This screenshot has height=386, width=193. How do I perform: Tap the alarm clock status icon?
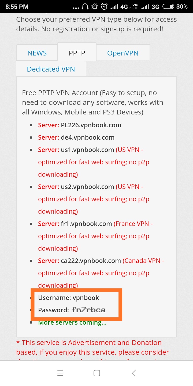click(105, 6)
